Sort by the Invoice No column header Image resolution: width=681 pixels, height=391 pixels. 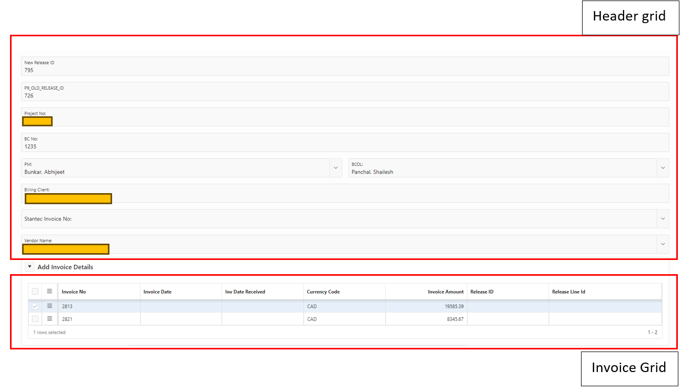pyautogui.click(x=74, y=291)
